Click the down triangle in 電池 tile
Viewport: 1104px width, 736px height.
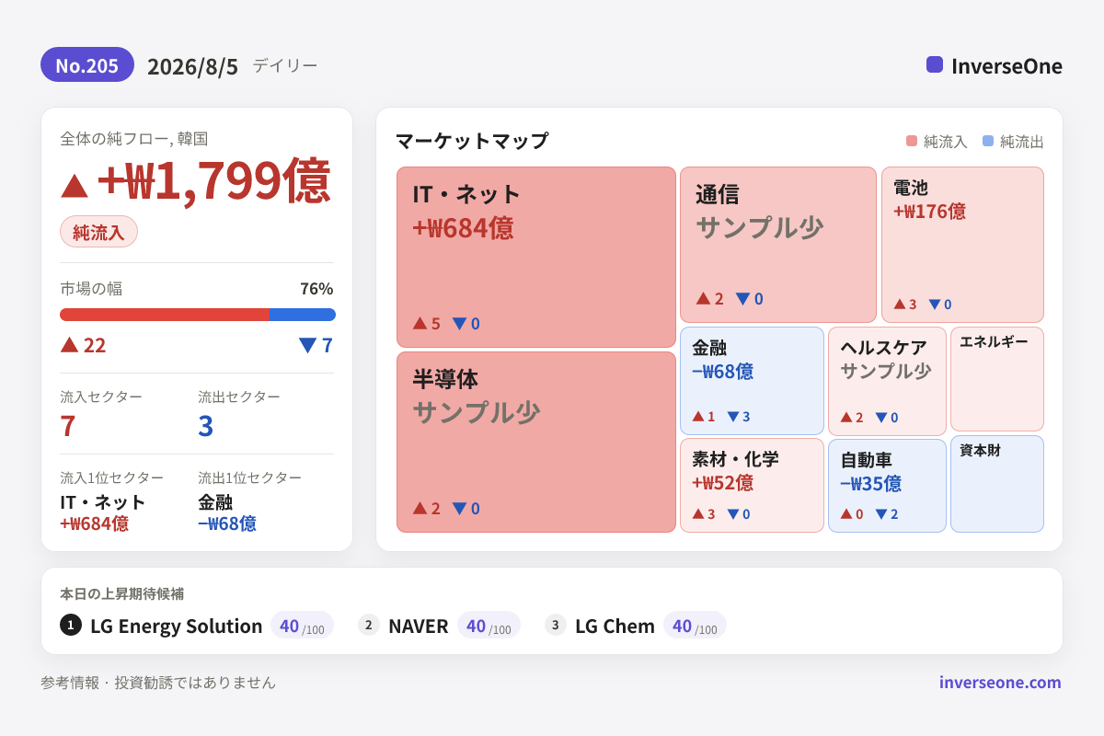(934, 305)
